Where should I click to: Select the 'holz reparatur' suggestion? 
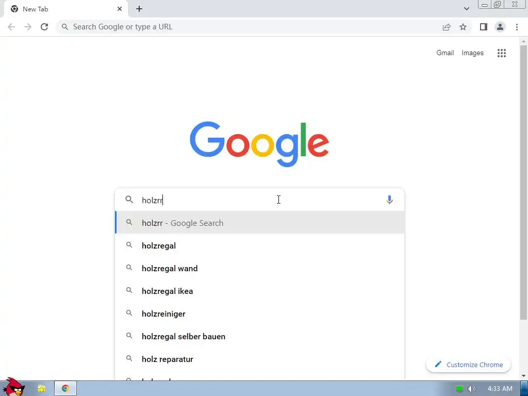point(260,359)
